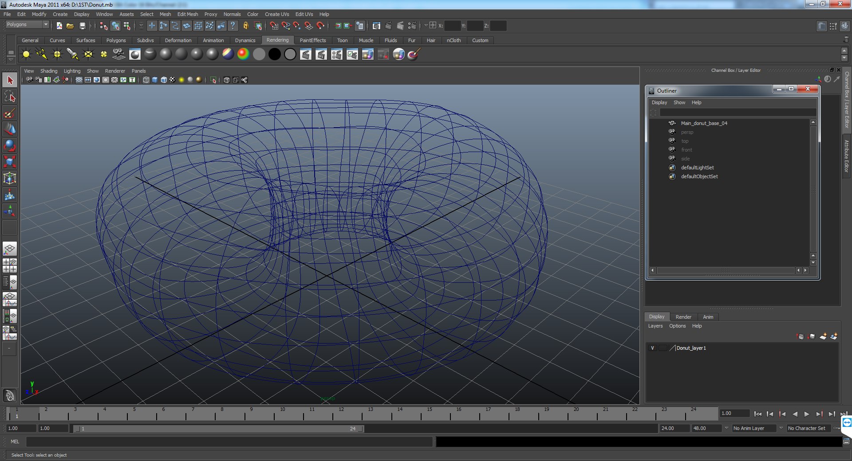The height and width of the screenshot is (461, 852).
Task: Activate the Rotate tool sphere icon
Action: (10, 145)
